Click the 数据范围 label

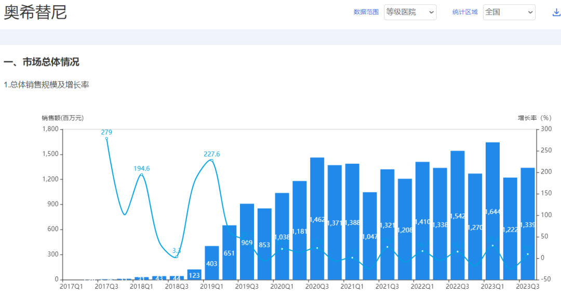[x=366, y=12]
